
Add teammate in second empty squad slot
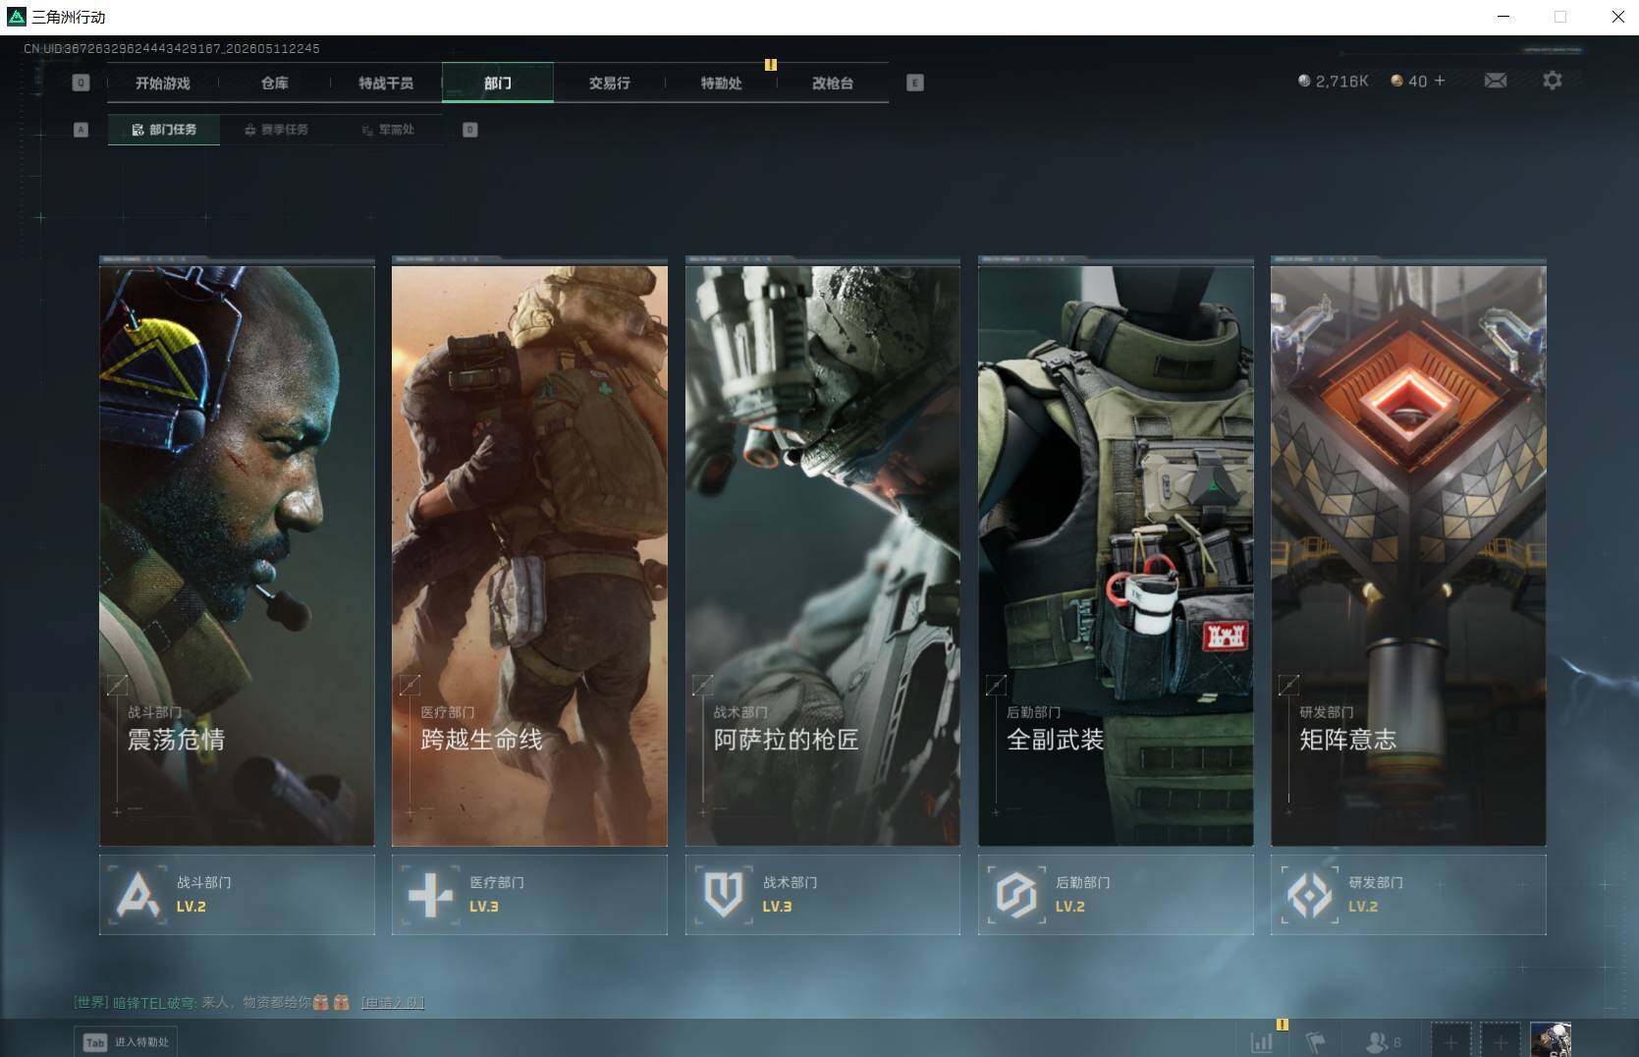tap(1501, 1041)
